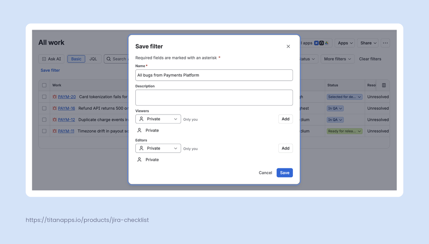Screen dimensions: 429x244
Task: Change PAYM-12 In QA status
Action: pyautogui.click(x=335, y=120)
